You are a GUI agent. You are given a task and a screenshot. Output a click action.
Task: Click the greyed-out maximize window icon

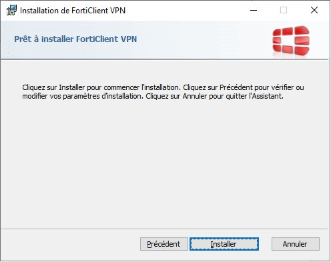[x=284, y=10]
